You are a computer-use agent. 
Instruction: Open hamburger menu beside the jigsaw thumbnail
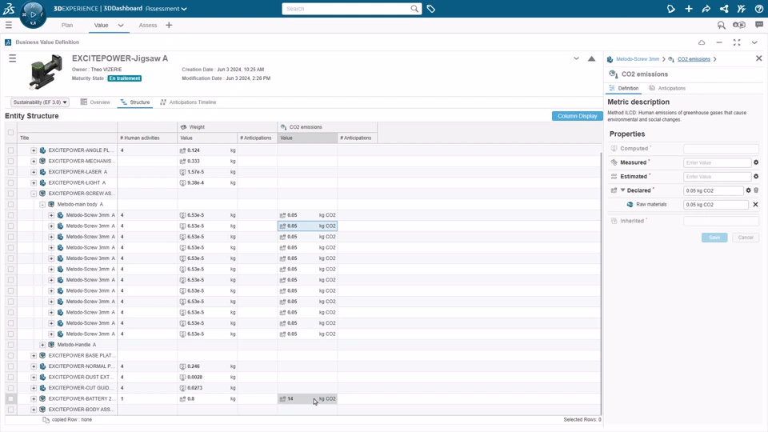coord(12,58)
